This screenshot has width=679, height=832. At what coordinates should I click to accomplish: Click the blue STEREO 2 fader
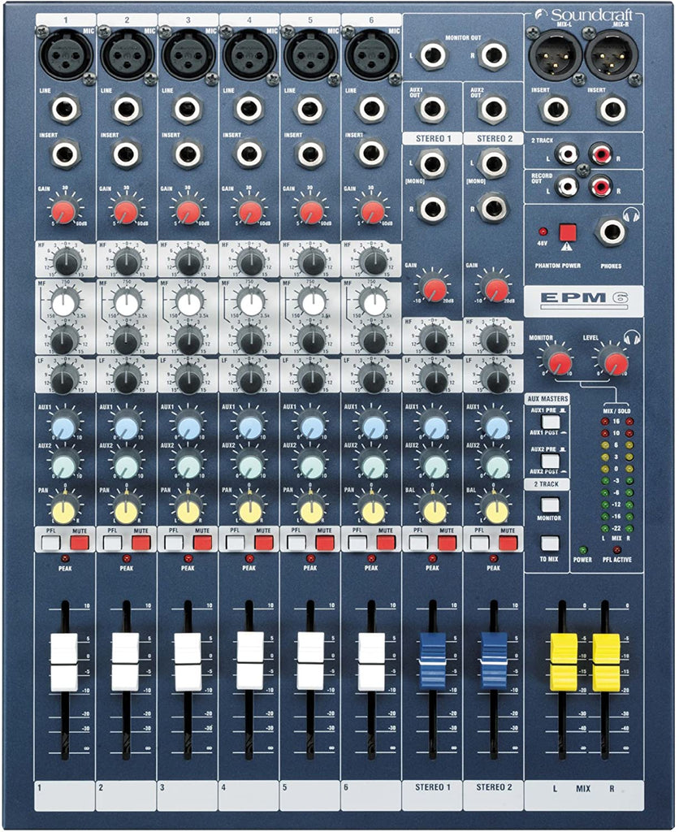tap(493, 661)
